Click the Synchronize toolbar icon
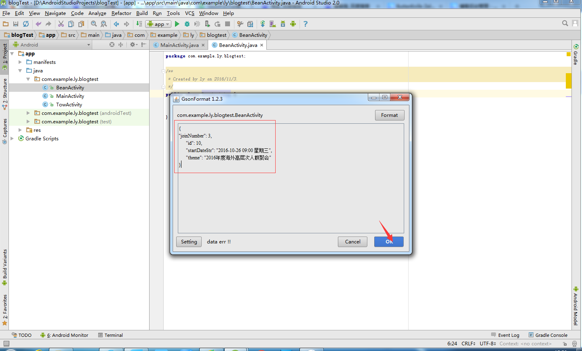This screenshot has width=582, height=351. point(26,24)
